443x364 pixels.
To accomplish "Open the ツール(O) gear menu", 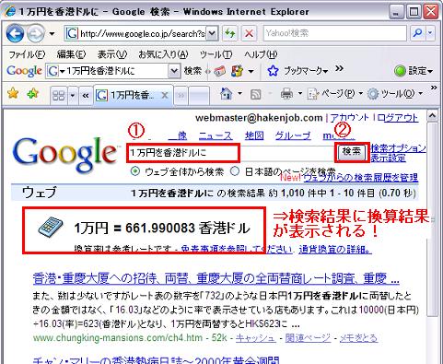I will 395,94.
